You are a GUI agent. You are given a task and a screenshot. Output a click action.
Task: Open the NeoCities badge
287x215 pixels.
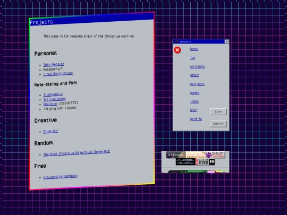(195, 155)
